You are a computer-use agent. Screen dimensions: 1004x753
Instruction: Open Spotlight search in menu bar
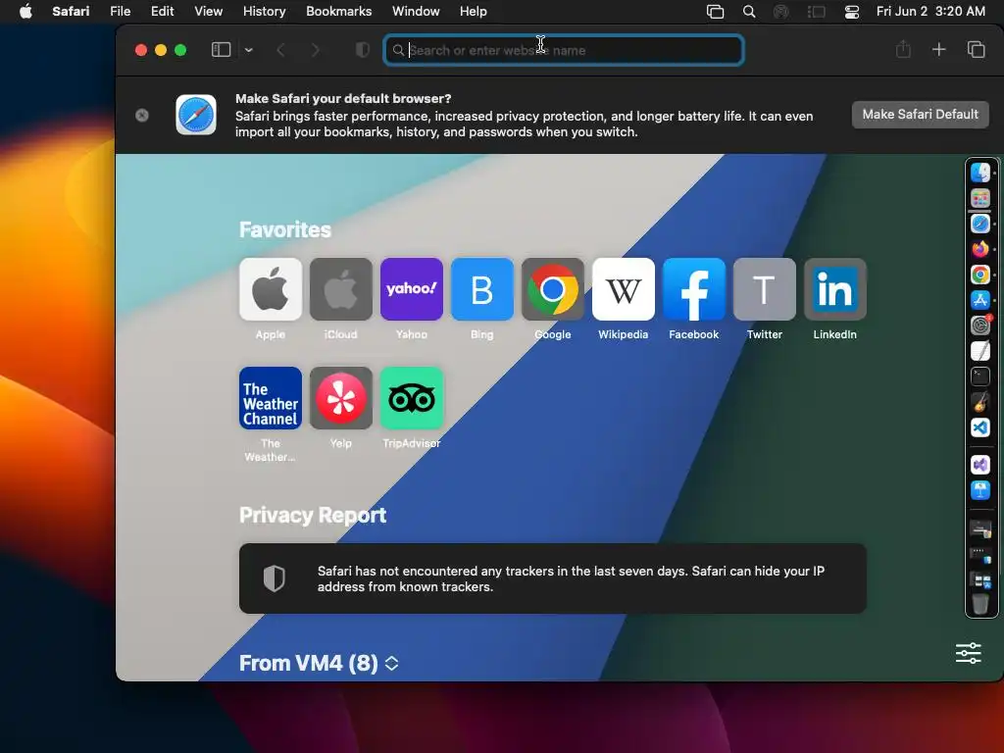click(x=748, y=12)
